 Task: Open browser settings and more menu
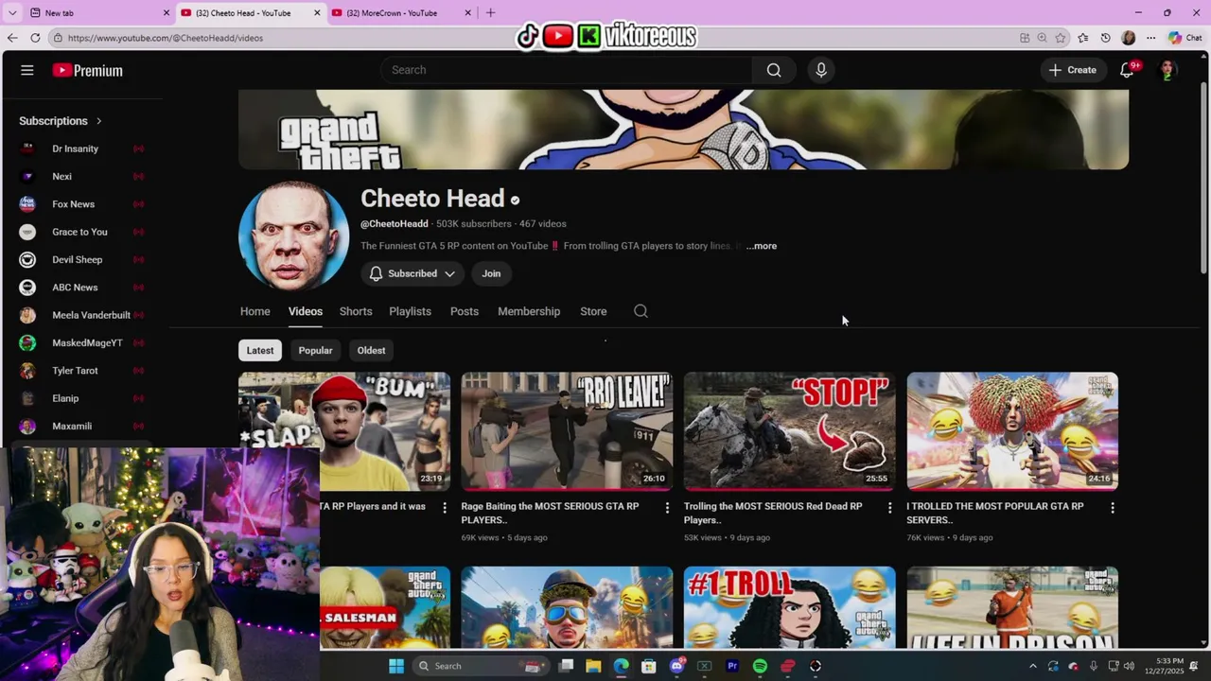pos(1150,38)
